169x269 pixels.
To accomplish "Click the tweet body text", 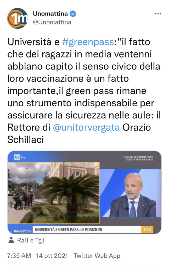I will point(84,91).
